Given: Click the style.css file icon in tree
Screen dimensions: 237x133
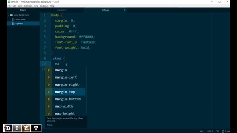Looking at the screenshot, I should click(13, 24).
